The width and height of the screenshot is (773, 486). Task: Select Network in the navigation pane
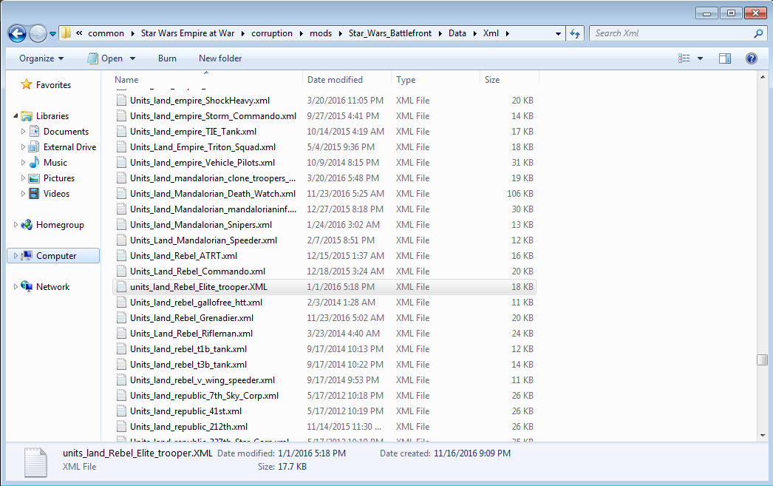[x=52, y=287]
